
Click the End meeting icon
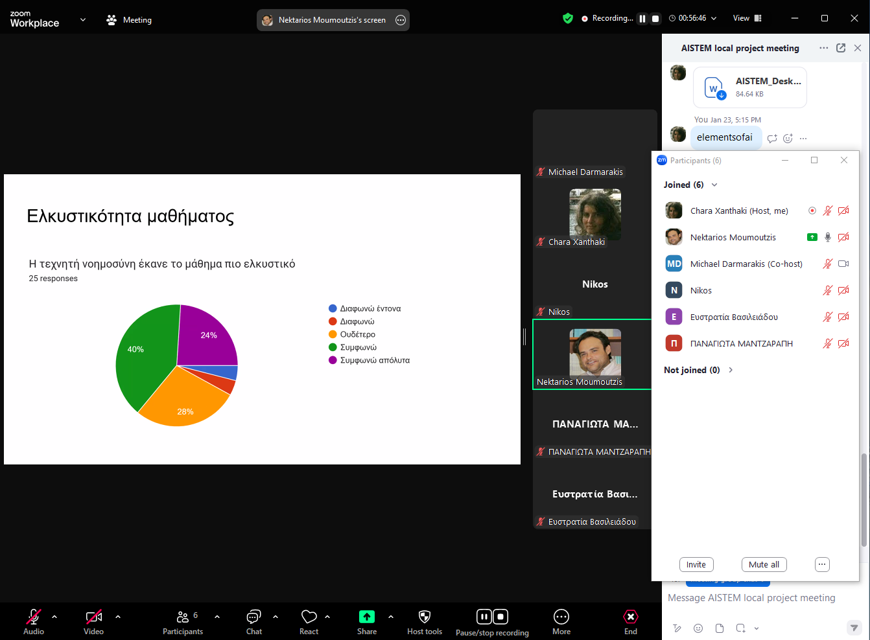pos(630,617)
